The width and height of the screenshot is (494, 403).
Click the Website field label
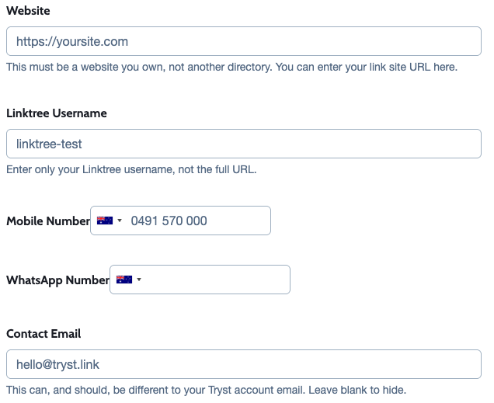(28, 11)
